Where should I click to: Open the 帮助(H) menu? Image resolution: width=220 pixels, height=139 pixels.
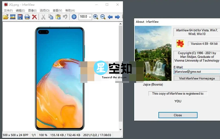(x=70, y=10)
